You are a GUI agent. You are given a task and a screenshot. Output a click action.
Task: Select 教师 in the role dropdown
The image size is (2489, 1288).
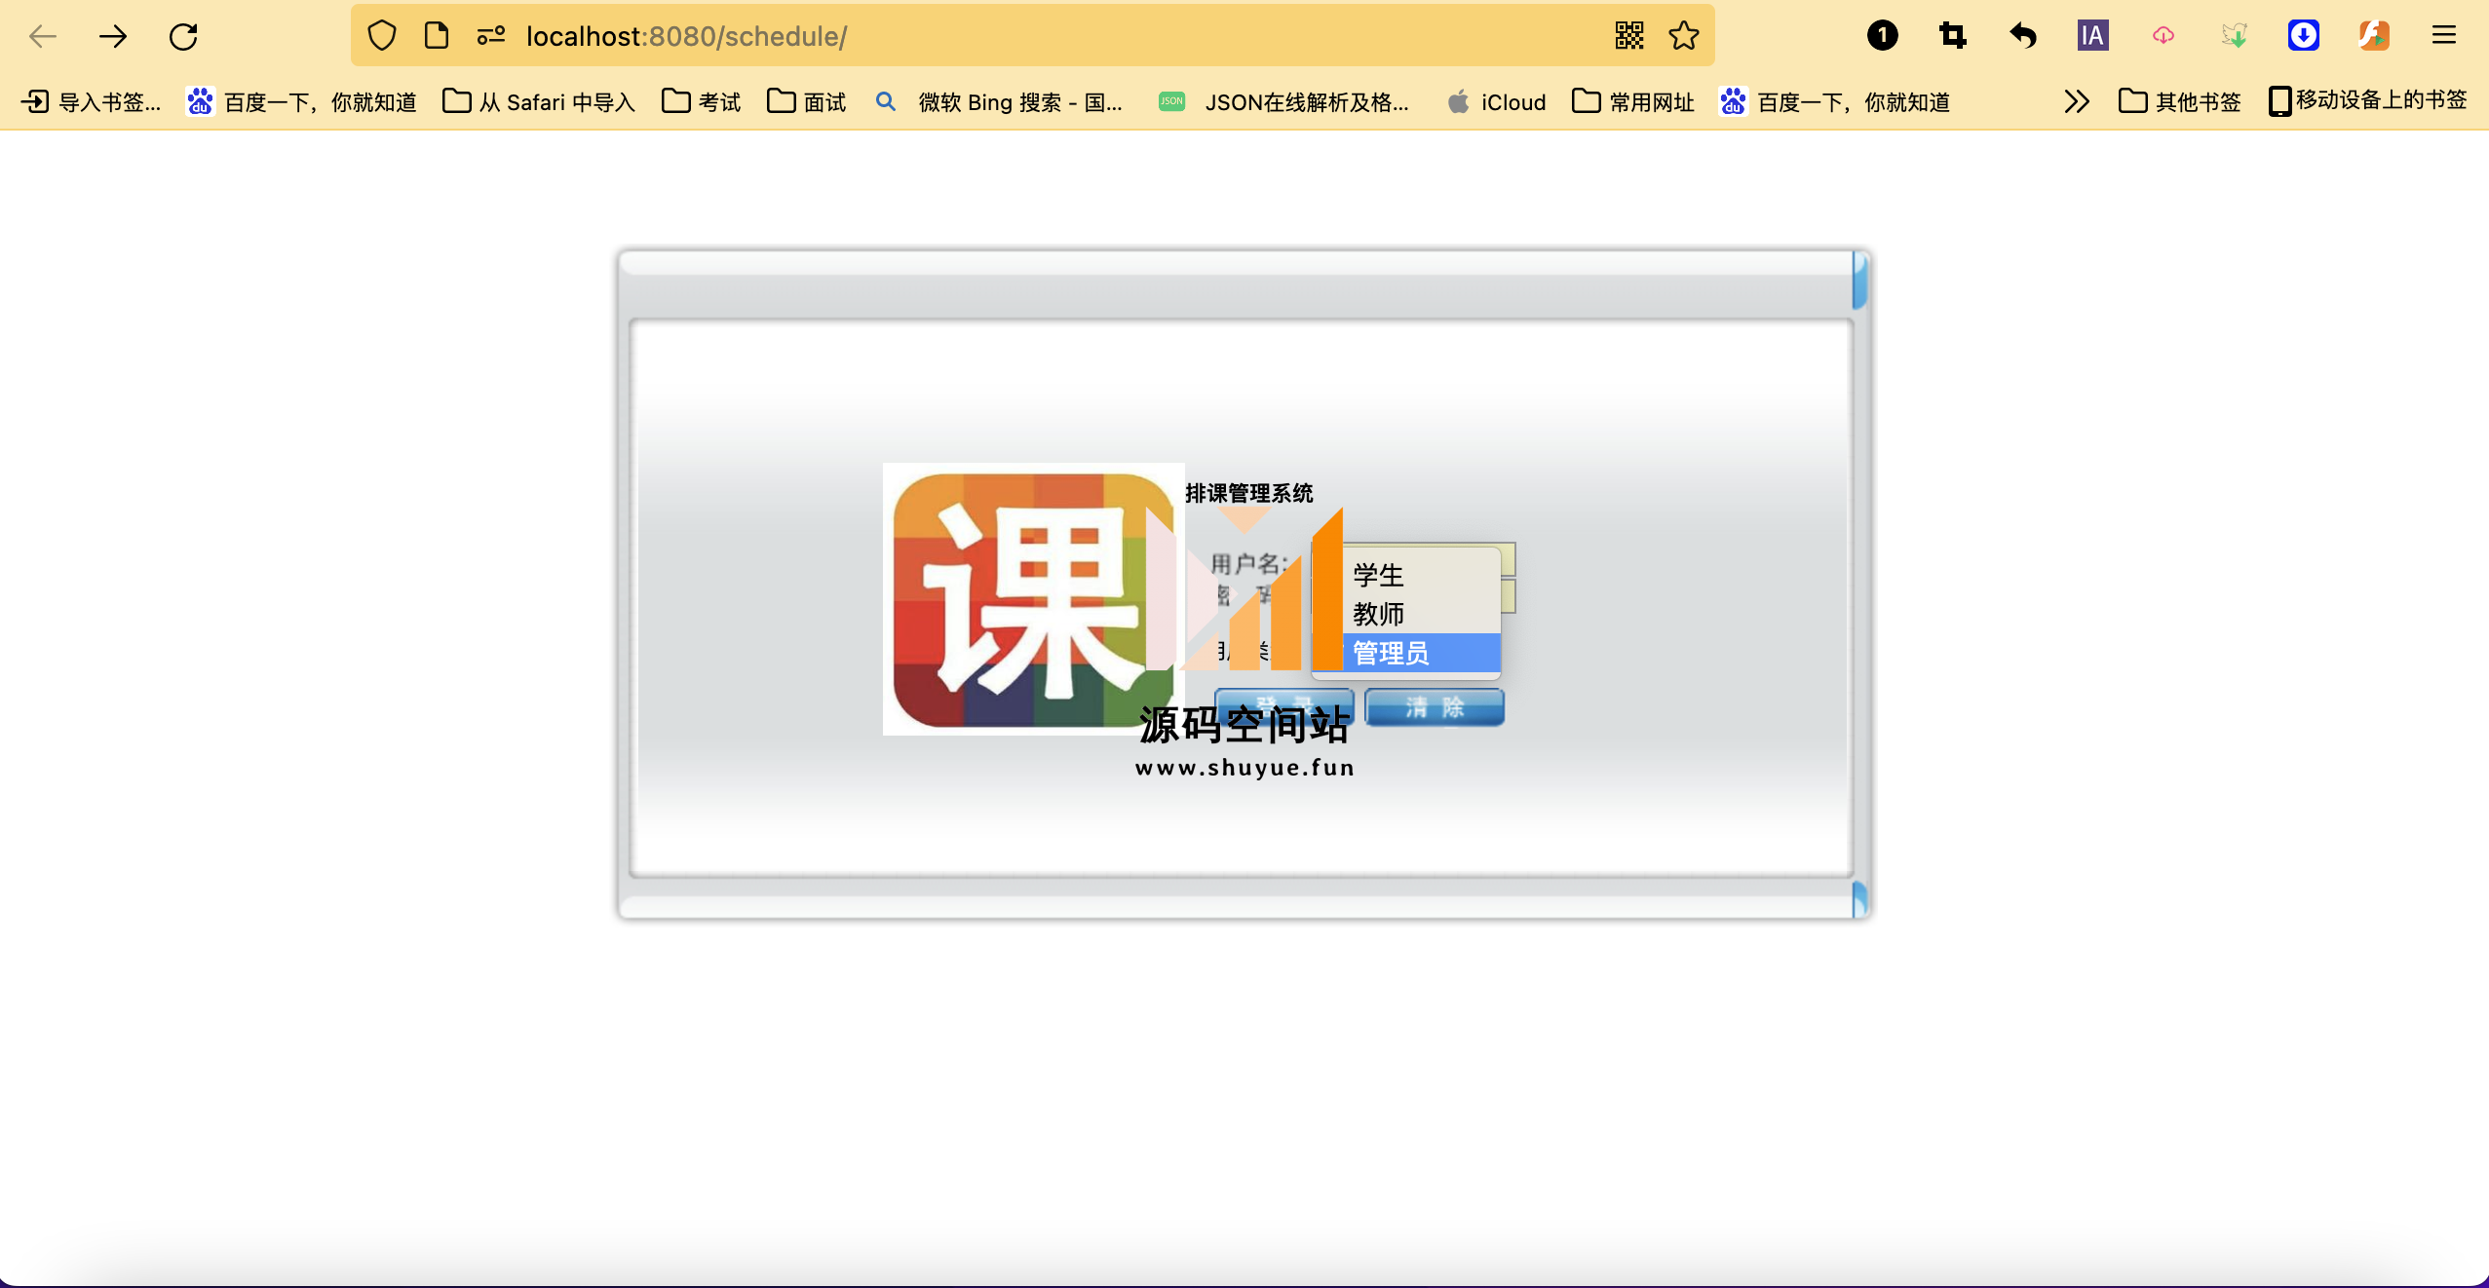[1407, 614]
